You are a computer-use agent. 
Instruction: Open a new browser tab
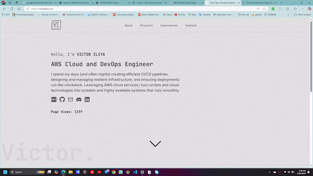tap(281, 3)
